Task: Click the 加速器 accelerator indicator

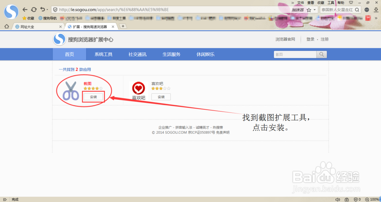Action: [x=298, y=10]
